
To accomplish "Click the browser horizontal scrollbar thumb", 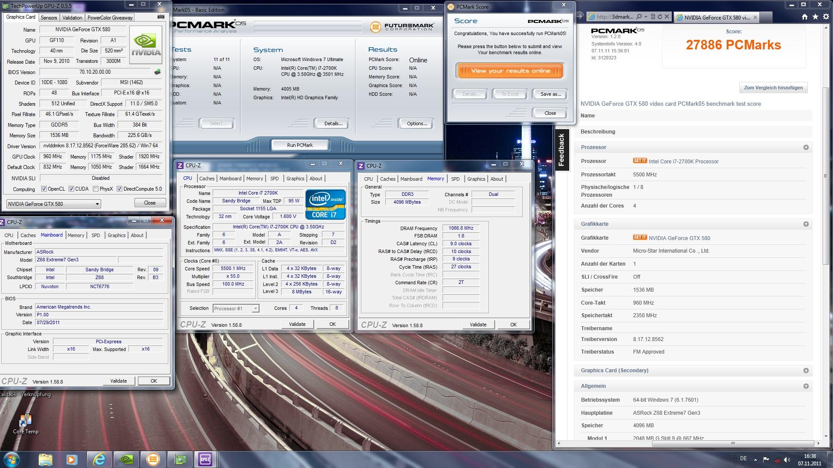I will coord(733,443).
